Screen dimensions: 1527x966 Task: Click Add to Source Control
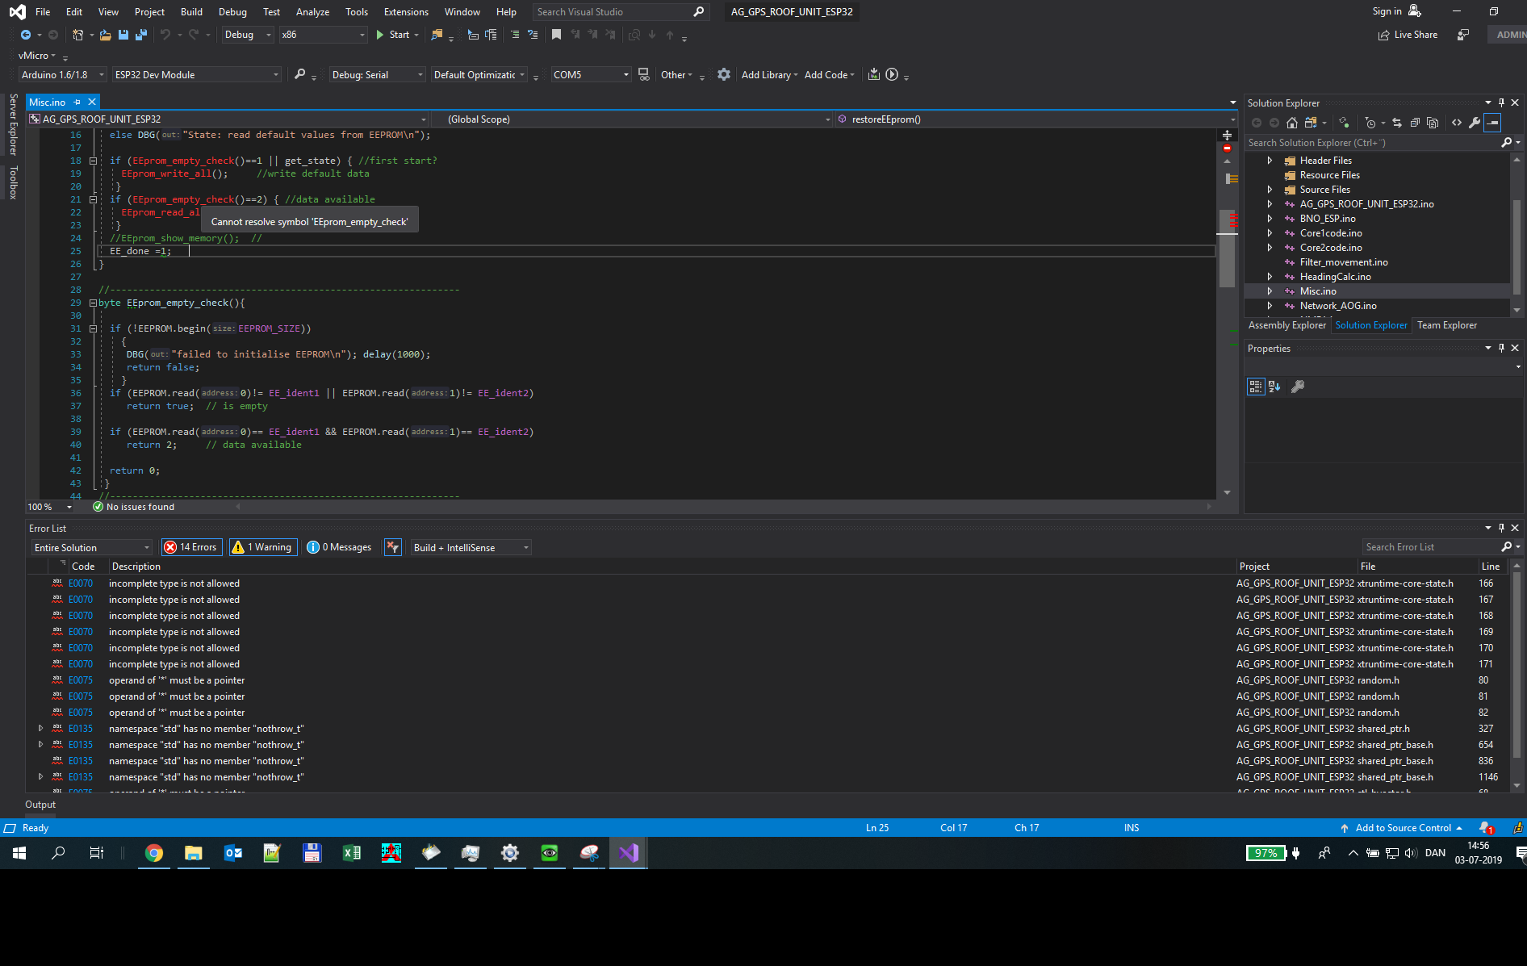pyautogui.click(x=1401, y=828)
